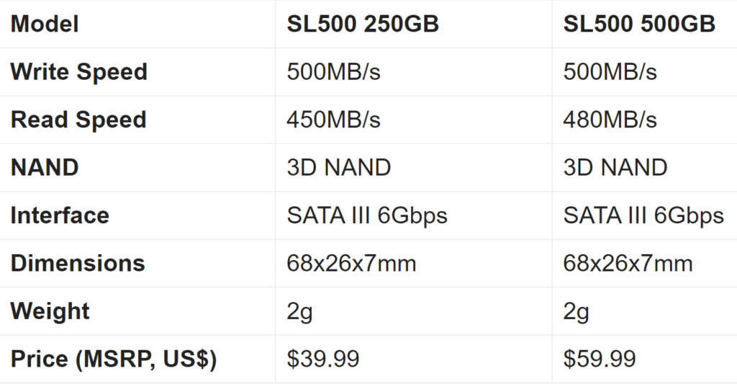The image size is (737, 384).
Task: Click 500MB/s write speed for 500GB model
Action: [610, 71]
